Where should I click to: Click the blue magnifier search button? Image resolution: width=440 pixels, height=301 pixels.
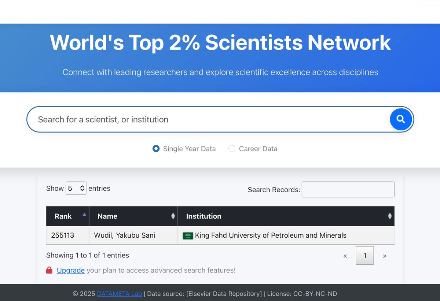click(401, 119)
